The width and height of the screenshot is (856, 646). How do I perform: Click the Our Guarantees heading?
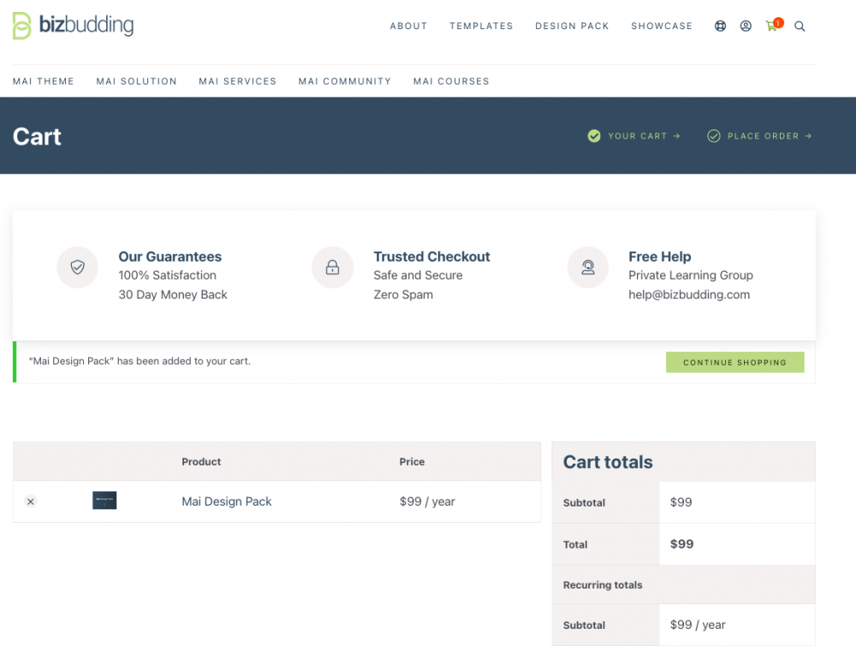169,257
